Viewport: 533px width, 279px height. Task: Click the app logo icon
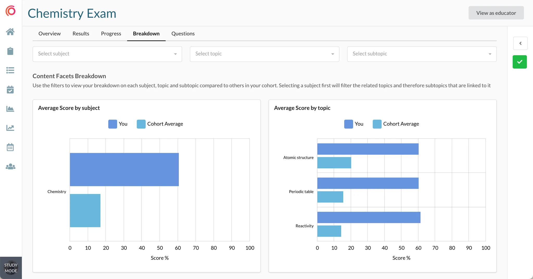[11, 11]
